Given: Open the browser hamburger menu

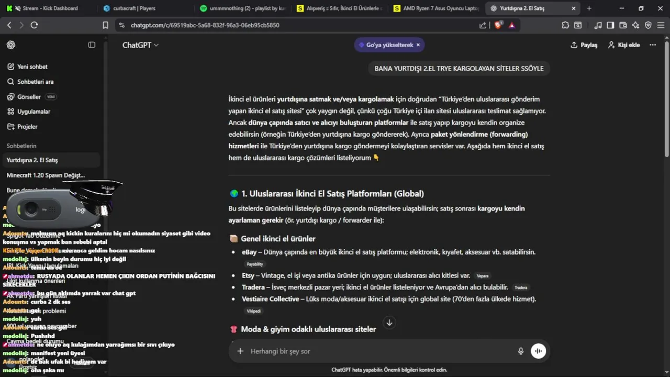Looking at the screenshot, I should 661,25.
